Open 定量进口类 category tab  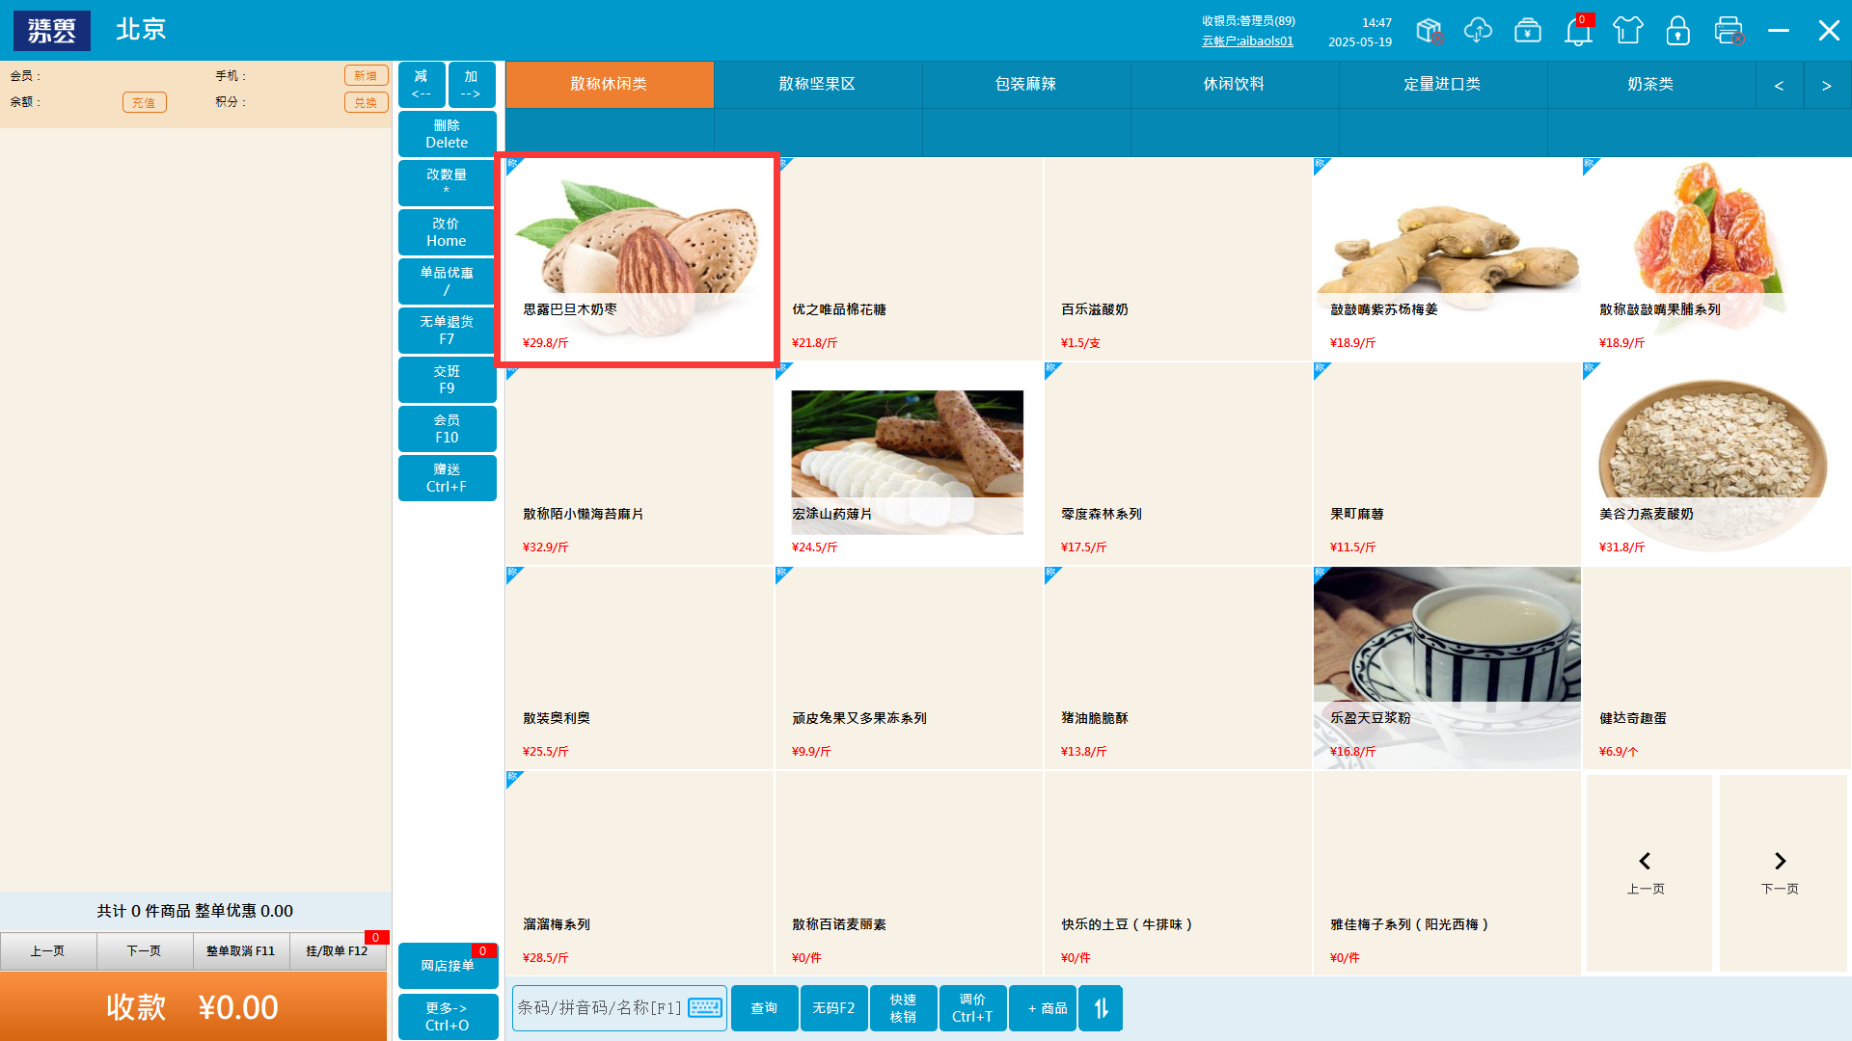click(1443, 85)
